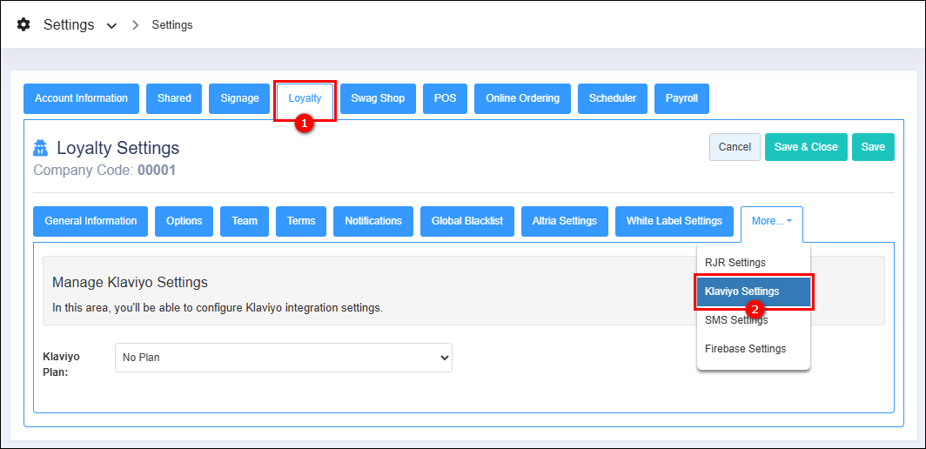Click the Settings gear icon
926x449 pixels.
point(23,24)
